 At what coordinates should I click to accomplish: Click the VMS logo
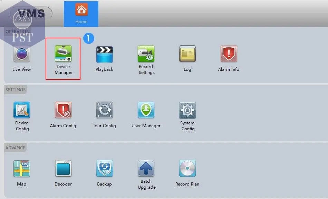click(31, 13)
